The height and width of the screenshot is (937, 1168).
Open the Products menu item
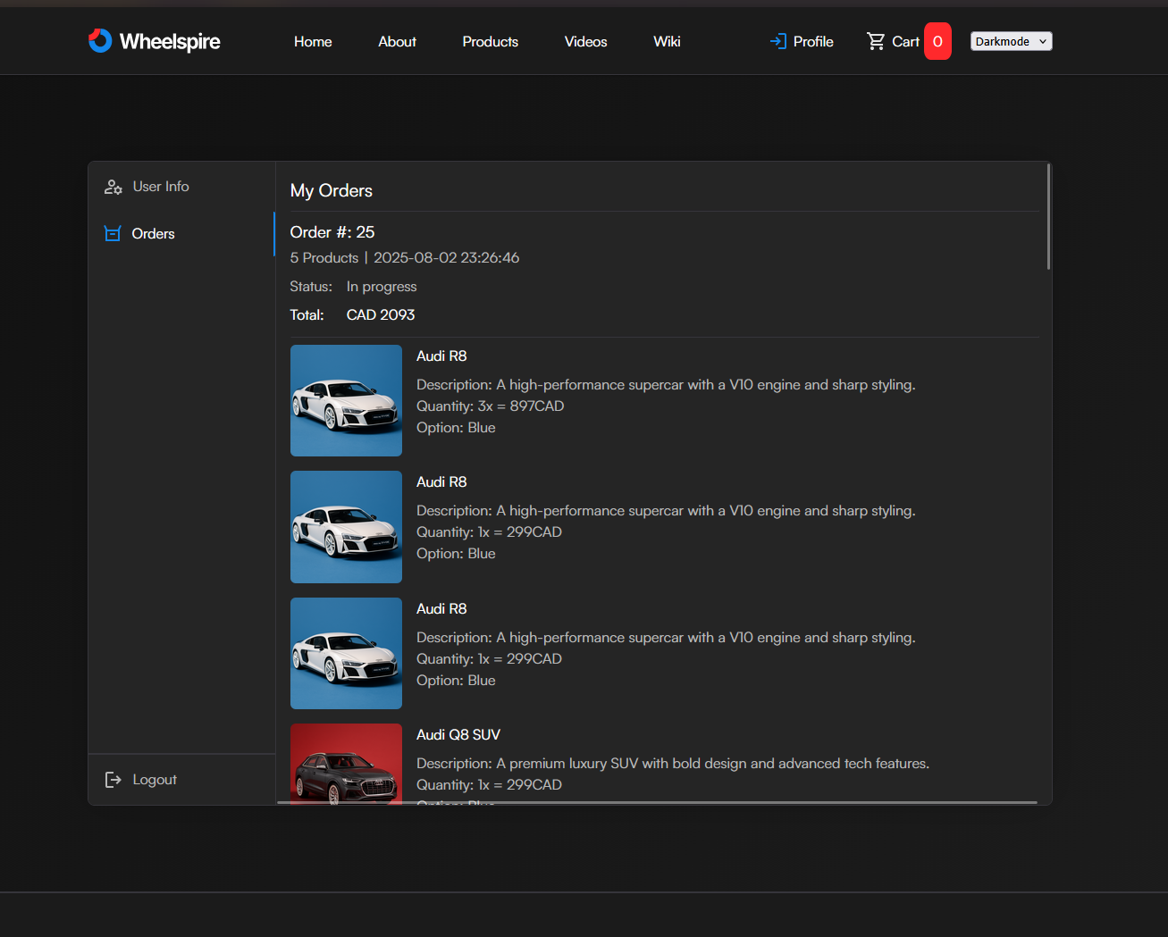(x=490, y=41)
